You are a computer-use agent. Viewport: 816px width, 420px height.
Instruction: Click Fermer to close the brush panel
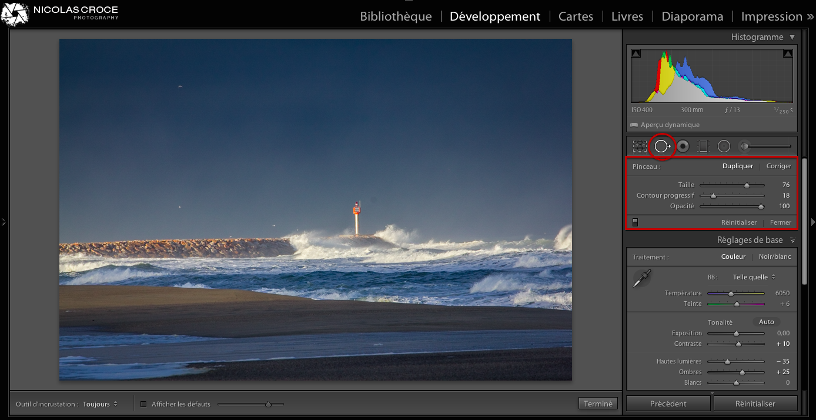[780, 222]
